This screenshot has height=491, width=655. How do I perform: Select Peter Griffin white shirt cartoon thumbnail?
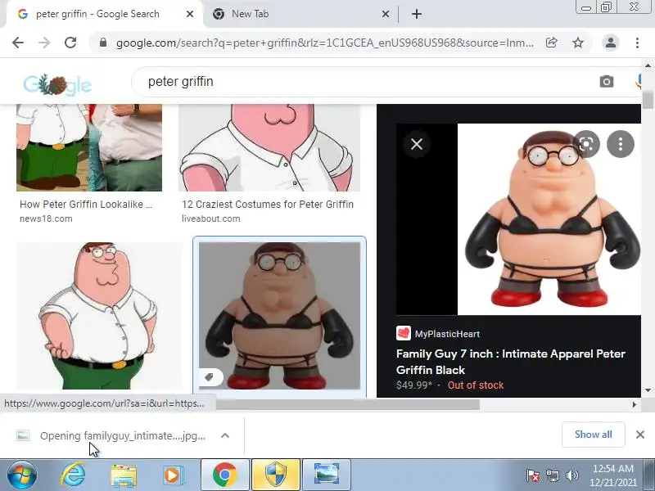[x=99, y=316]
